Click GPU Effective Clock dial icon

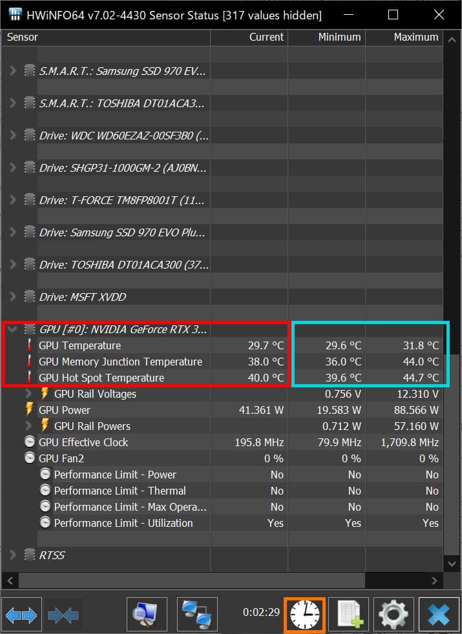point(30,442)
